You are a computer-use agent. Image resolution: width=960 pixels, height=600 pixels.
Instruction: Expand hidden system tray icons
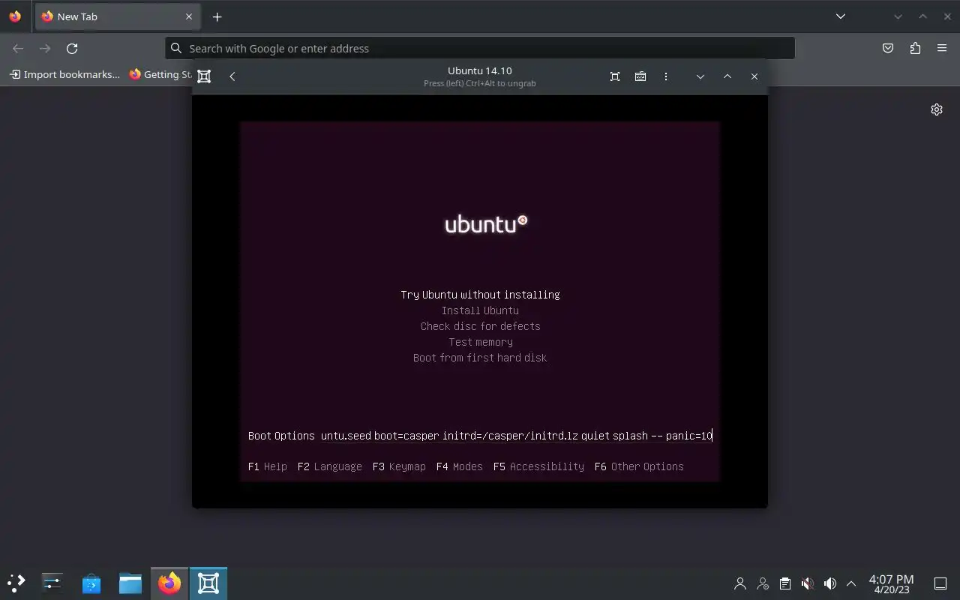pos(851,583)
